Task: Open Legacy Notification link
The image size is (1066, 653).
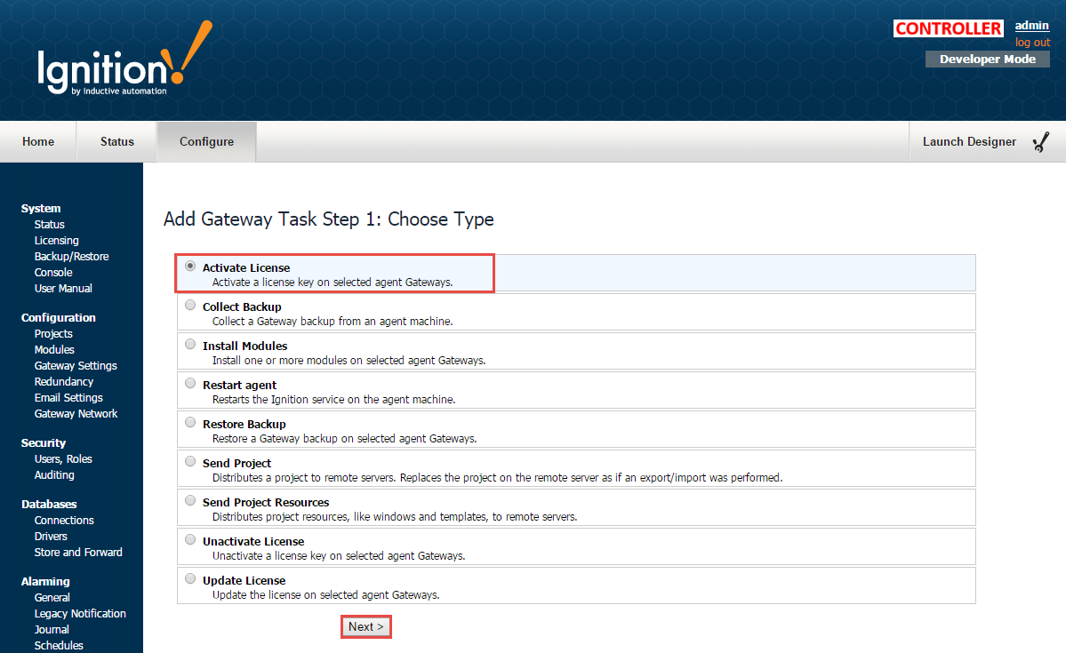Action: click(x=80, y=614)
